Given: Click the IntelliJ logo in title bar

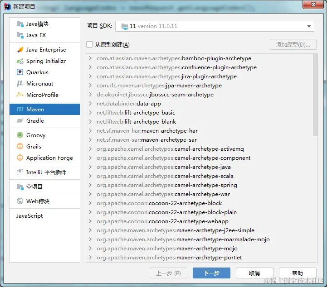Looking at the screenshot, I should tap(7, 6).
